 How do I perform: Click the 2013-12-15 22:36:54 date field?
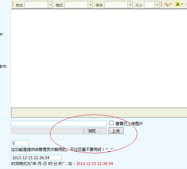click(36, 158)
